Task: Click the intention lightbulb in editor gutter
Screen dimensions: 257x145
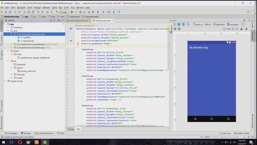Action: 78,43
